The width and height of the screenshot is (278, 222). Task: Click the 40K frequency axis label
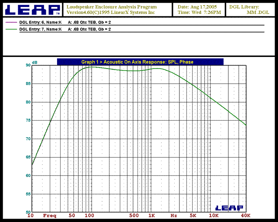coord(246,215)
